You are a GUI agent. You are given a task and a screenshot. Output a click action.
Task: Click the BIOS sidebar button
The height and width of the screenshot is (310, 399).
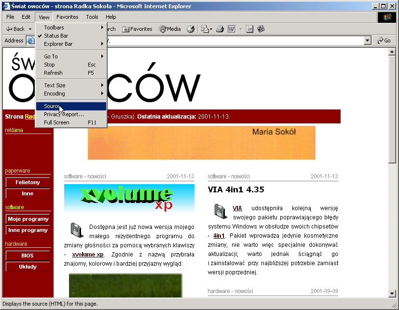[x=28, y=256]
